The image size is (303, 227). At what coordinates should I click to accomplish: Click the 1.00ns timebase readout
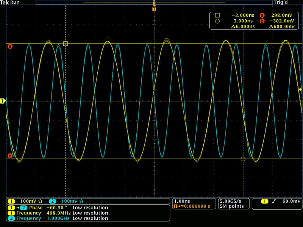[181, 201]
